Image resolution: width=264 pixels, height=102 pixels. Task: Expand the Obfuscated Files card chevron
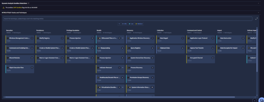[x=123, y=38]
